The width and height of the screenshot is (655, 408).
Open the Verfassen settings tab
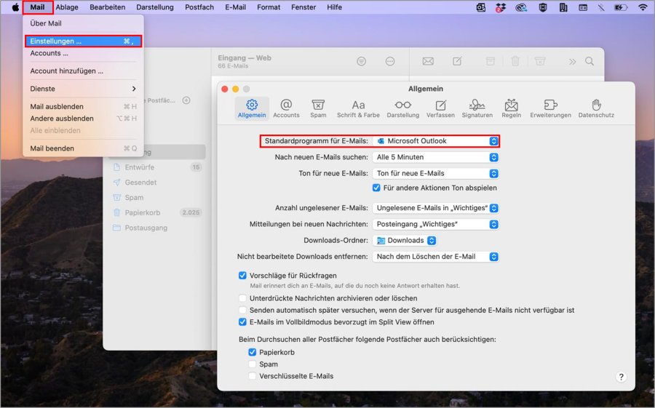(440, 108)
